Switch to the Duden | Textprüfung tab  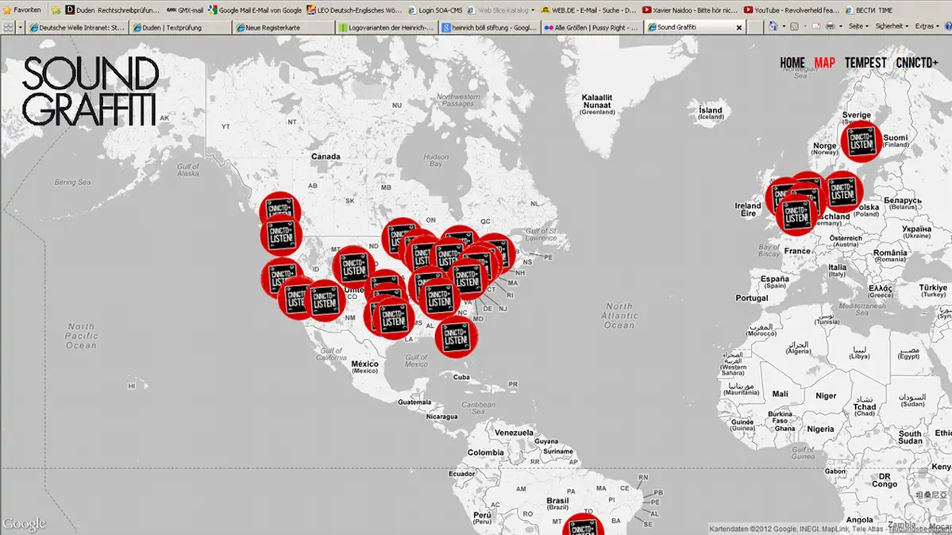(179, 27)
